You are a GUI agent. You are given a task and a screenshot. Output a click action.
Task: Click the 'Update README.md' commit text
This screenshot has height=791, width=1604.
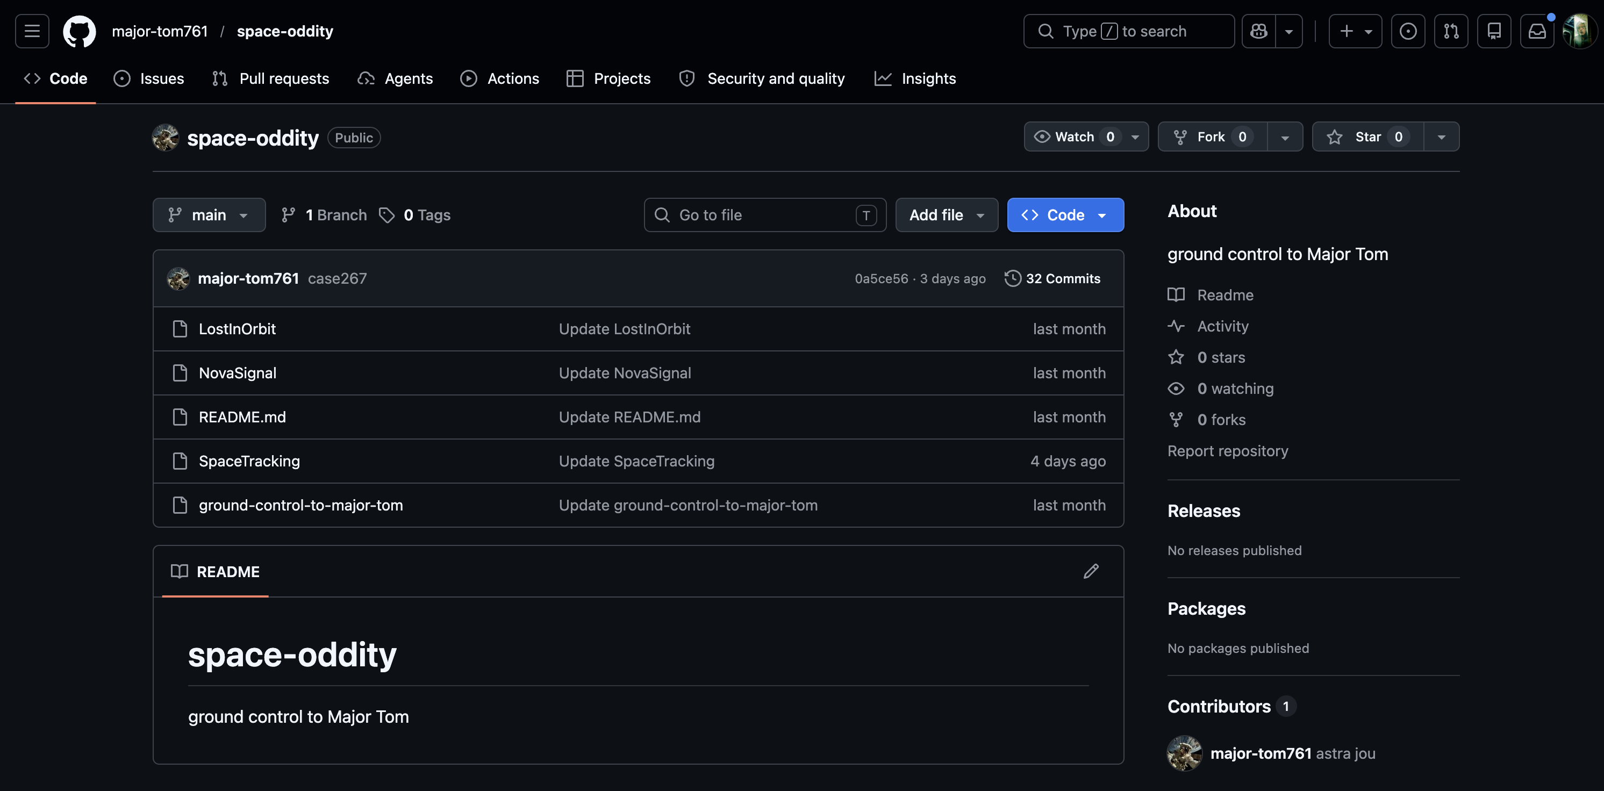pyautogui.click(x=629, y=417)
